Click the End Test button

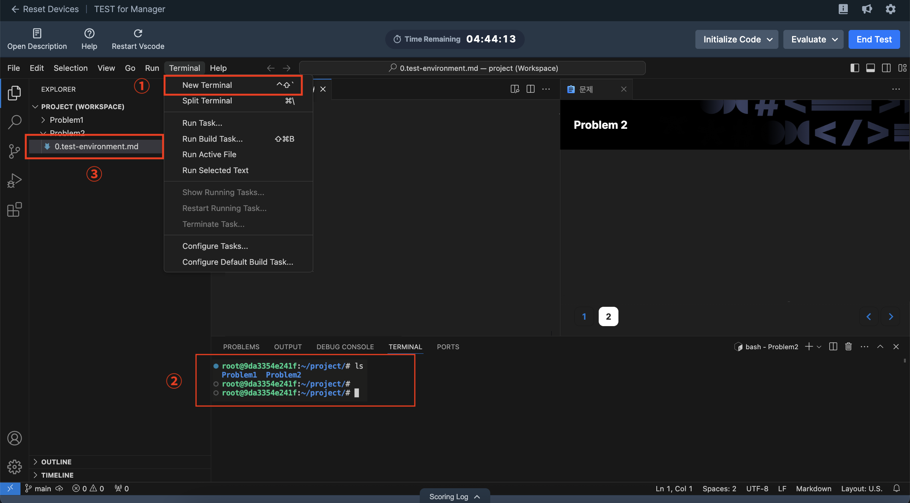click(x=874, y=39)
